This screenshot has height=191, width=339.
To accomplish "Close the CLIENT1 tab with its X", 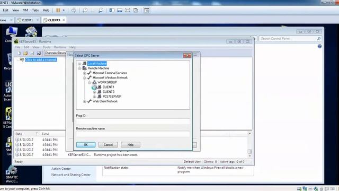I will [38, 20].
